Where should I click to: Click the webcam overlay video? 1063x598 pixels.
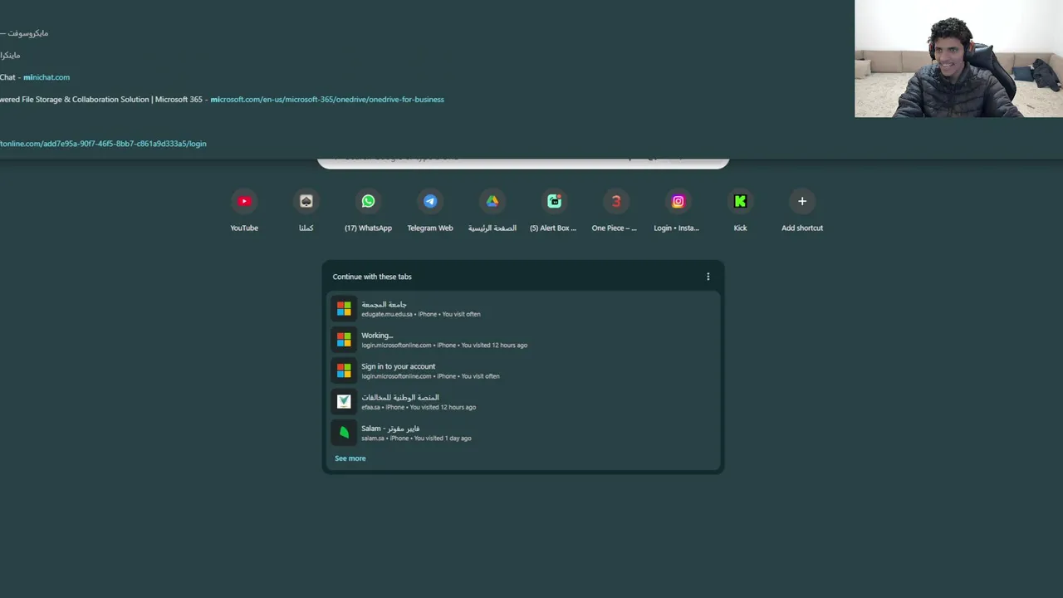click(958, 58)
